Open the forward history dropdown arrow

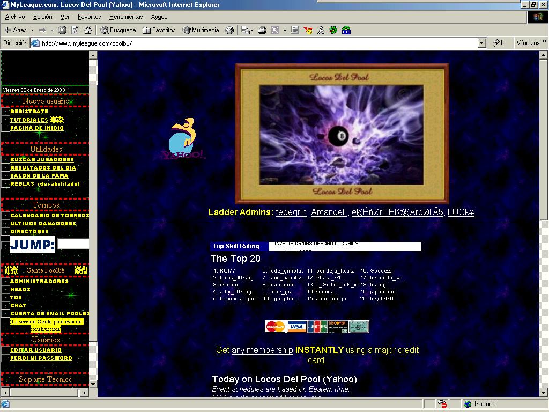click(x=52, y=31)
